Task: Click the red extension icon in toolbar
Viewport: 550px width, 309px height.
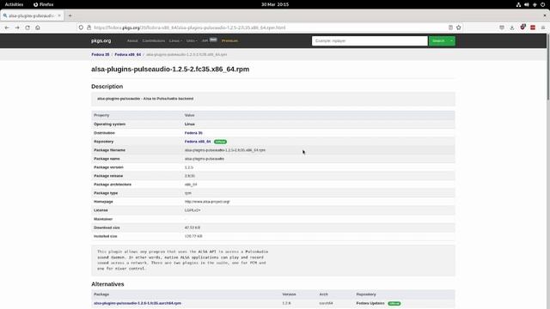Action: point(533,27)
